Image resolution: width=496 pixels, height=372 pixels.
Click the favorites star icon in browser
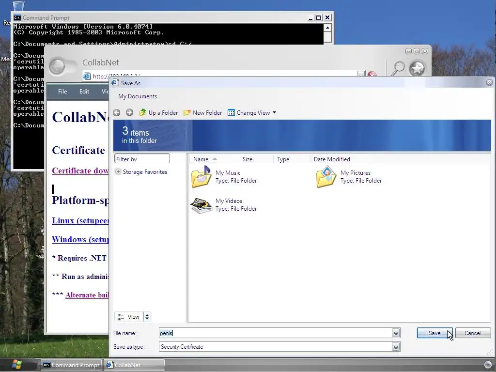pyautogui.click(x=417, y=68)
